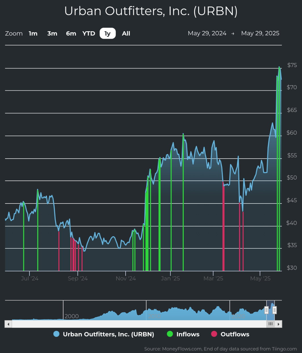Screen dimensions: 302x353
Task: Click the green Inflows legend circle
Action: coord(170,334)
